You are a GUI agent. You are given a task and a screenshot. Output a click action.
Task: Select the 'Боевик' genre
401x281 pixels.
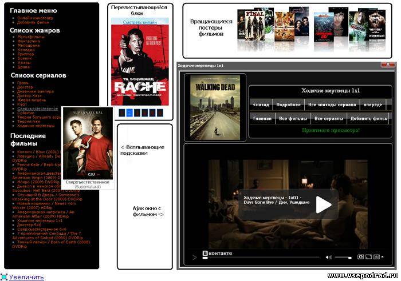(25, 59)
